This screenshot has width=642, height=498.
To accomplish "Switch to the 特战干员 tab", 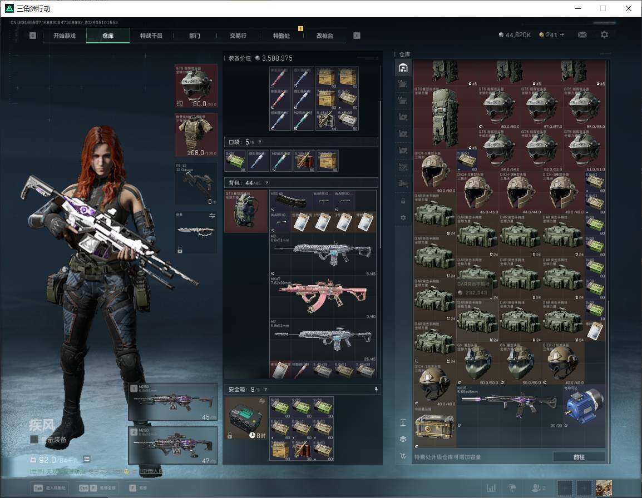I will click(151, 36).
